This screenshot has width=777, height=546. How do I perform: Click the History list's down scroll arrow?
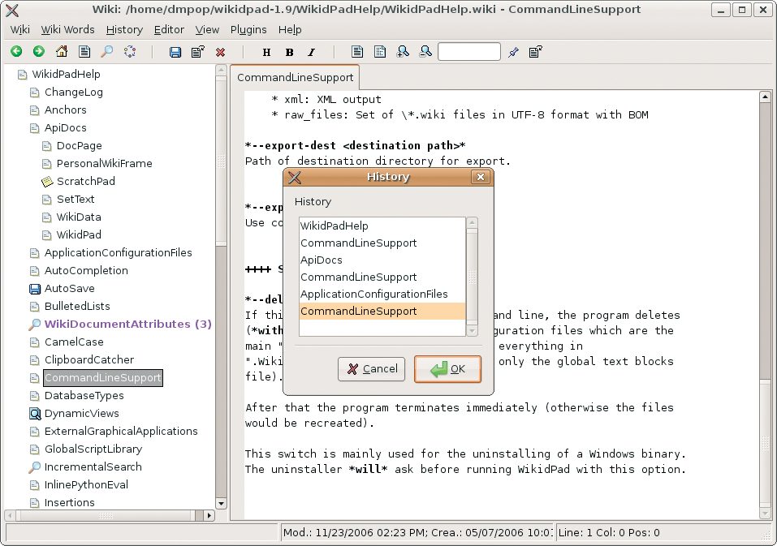(x=473, y=331)
